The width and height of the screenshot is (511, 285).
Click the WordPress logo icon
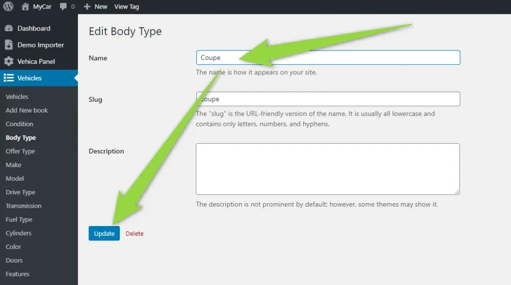point(8,6)
